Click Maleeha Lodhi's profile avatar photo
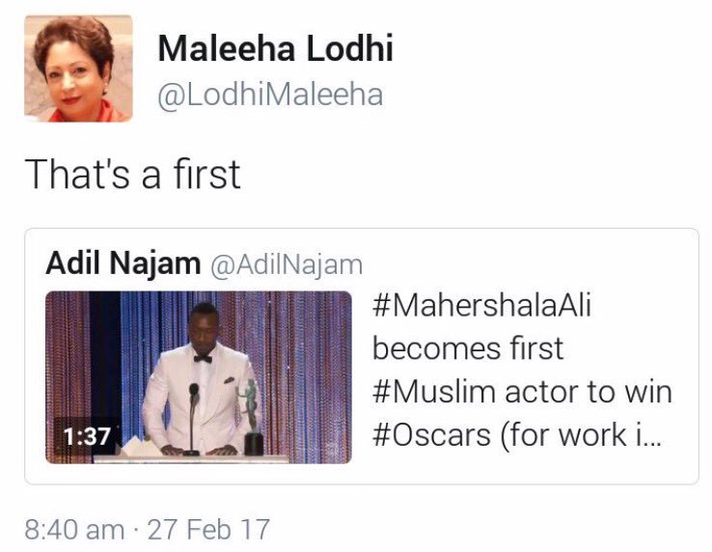This screenshot has height=552, width=712. pyautogui.click(x=78, y=69)
